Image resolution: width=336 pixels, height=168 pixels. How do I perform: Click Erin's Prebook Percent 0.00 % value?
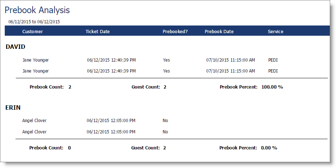(x=269, y=148)
